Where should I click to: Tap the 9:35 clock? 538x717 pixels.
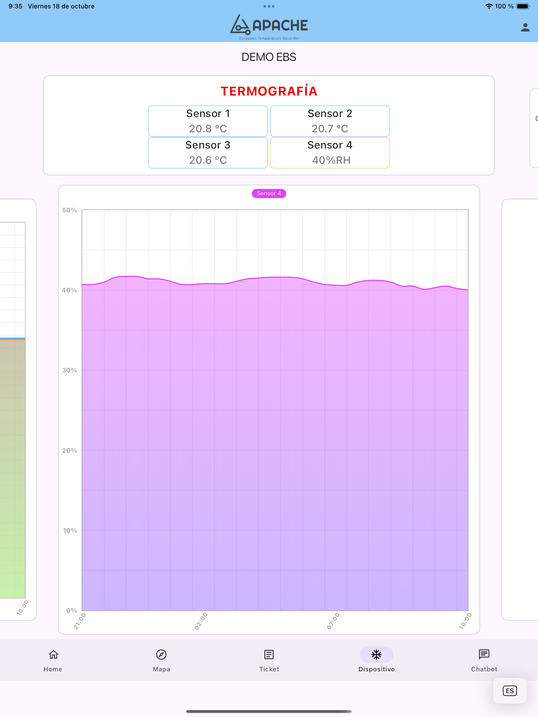pyautogui.click(x=15, y=6)
